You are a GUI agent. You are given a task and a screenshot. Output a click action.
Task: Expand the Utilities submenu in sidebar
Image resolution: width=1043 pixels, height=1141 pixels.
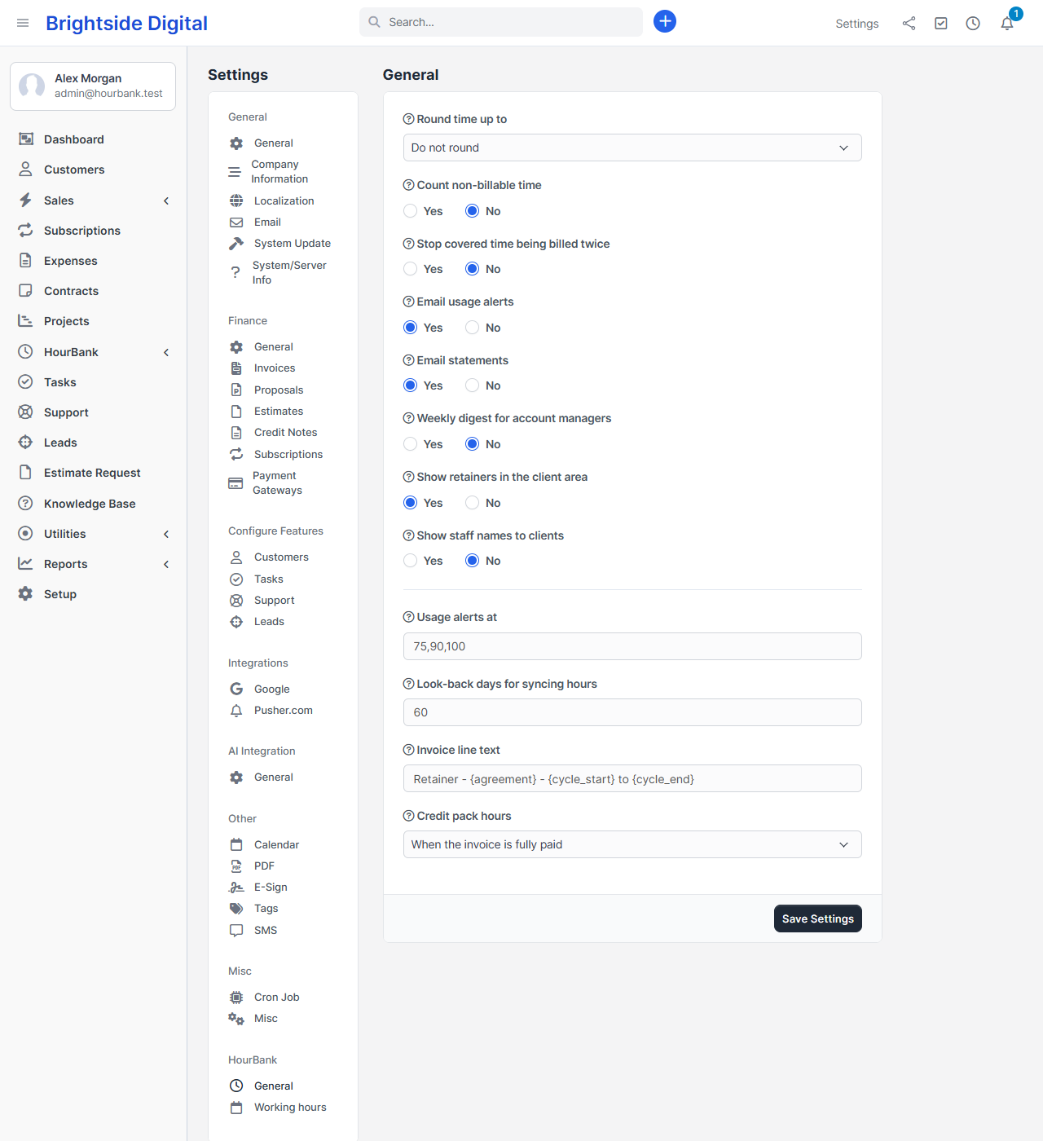click(166, 534)
